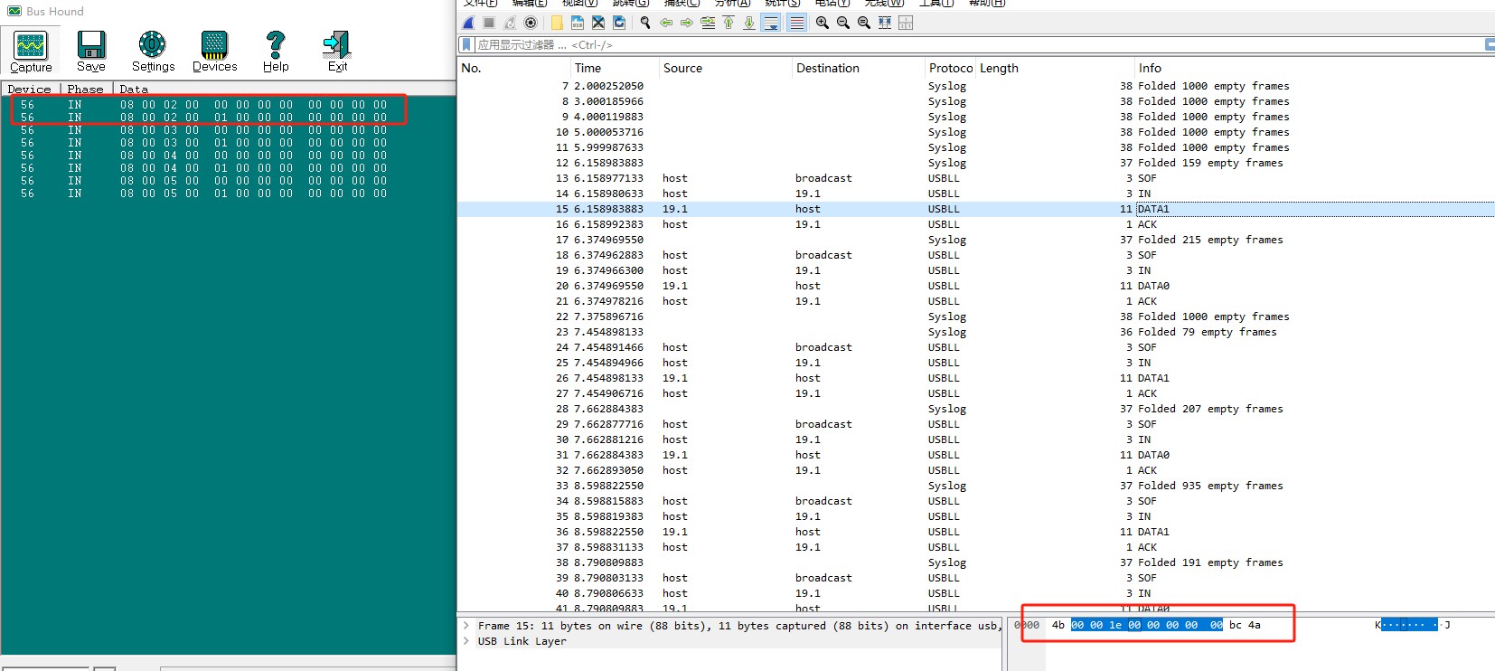Viewport: 1495px width, 671px height.
Task: Click the Device column header in Bus Hound
Action: (30, 89)
